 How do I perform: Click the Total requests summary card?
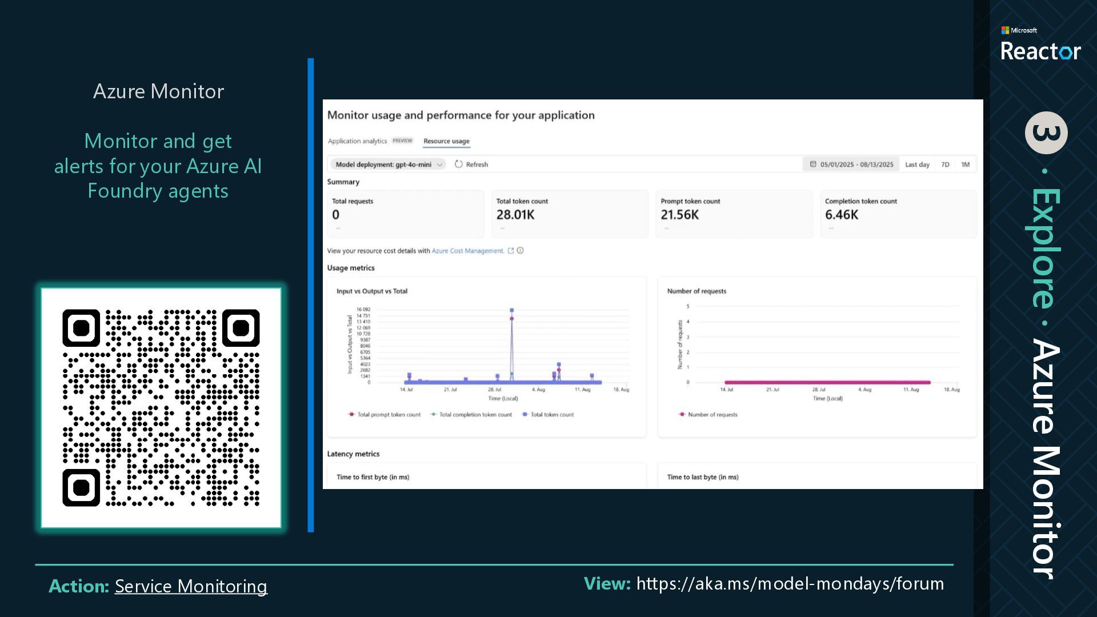[x=406, y=214]
